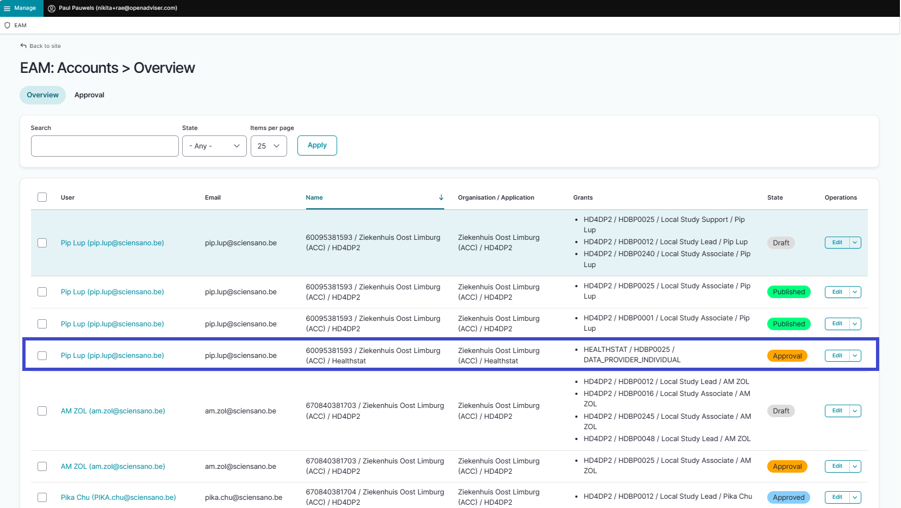Open the Manage hamburger menu
Viewport: 901px width, 508px height.
pyautogui.click(x=7, y=8)
